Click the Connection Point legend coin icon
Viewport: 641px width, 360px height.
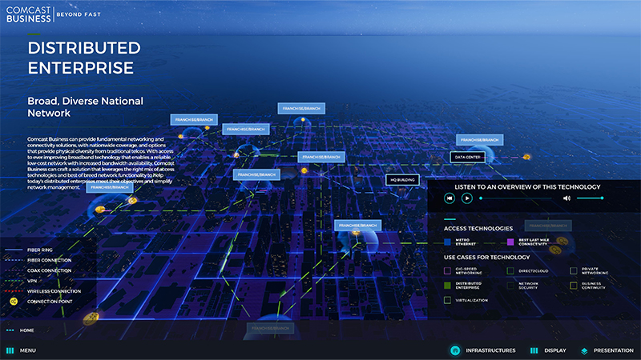[x=14, y=302]
